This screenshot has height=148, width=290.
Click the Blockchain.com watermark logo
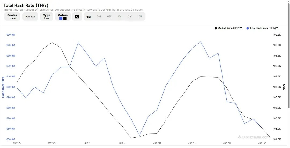240,137
